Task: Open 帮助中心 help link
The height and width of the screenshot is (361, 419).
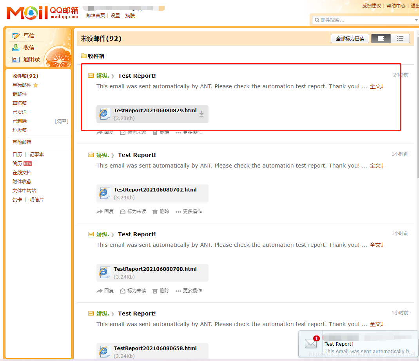Action: click(396, 5)
